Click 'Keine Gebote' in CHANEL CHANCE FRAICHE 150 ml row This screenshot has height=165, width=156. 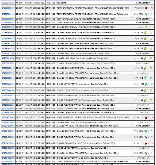tap(142, 63)
